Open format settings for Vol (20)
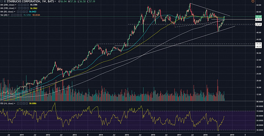 15,15
